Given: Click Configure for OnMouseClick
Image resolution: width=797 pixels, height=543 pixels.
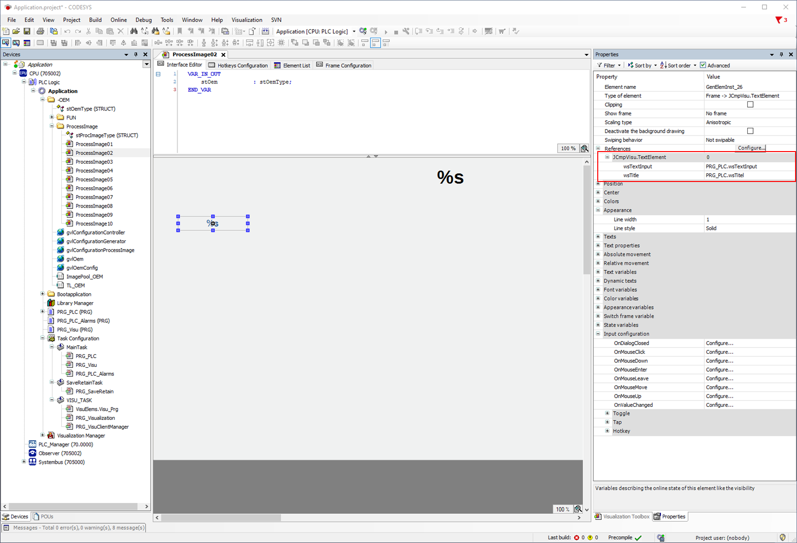Looking at the screenshot, I should pyautogui.click(x=719, y=352).
